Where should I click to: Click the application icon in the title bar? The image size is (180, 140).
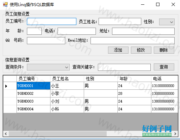(5, 4)
